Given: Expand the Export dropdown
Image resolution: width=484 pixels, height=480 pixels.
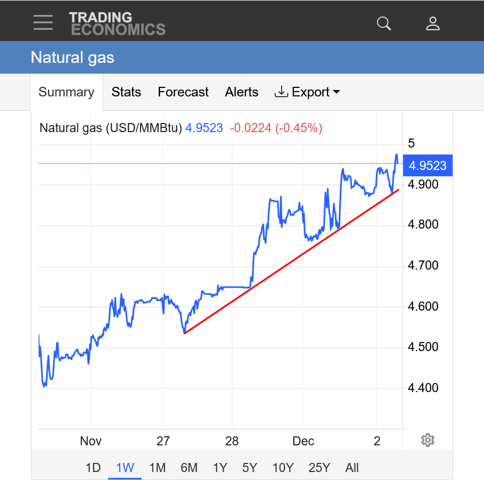Looking at the screenshot, I should (307, 92).
